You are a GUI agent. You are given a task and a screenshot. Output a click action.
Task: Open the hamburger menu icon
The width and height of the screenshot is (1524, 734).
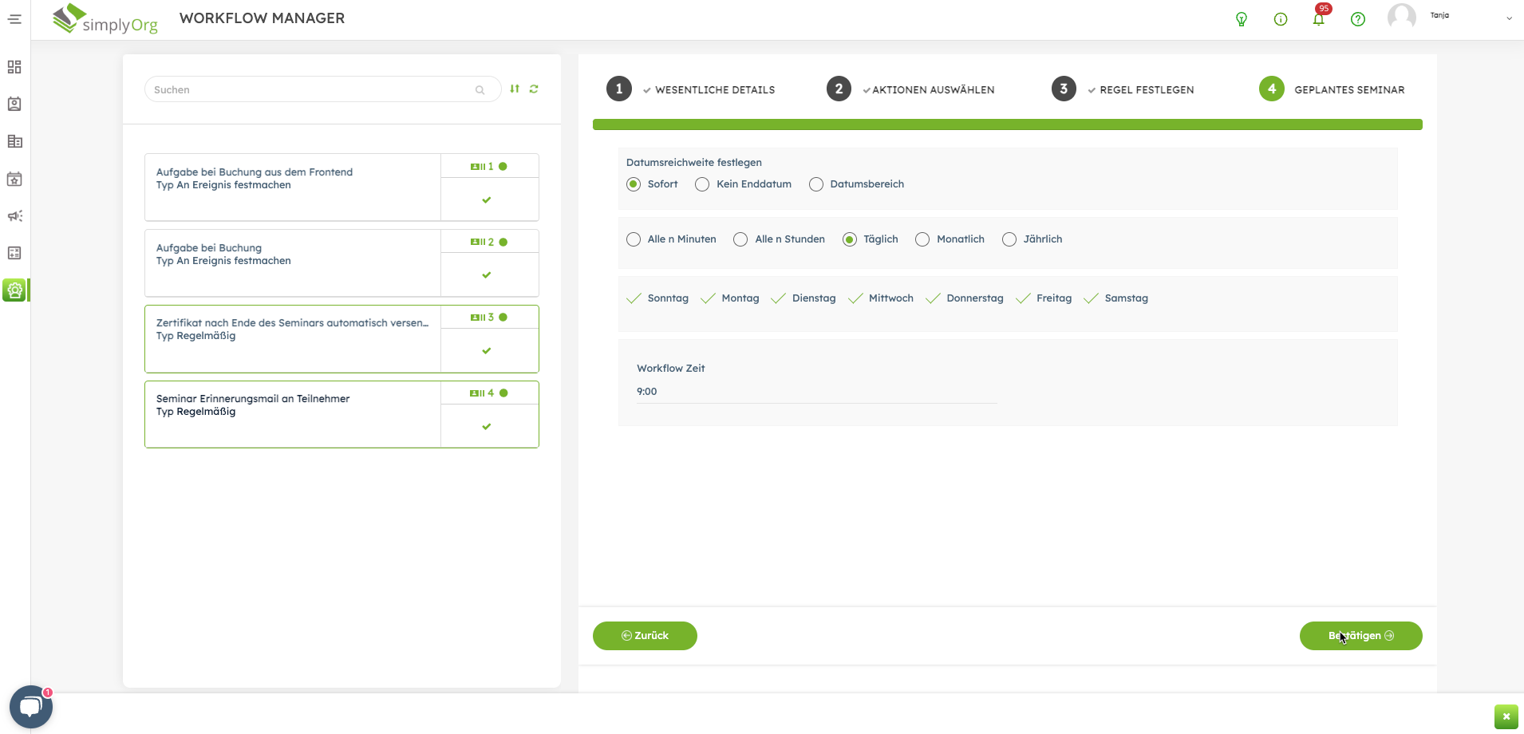14,19
